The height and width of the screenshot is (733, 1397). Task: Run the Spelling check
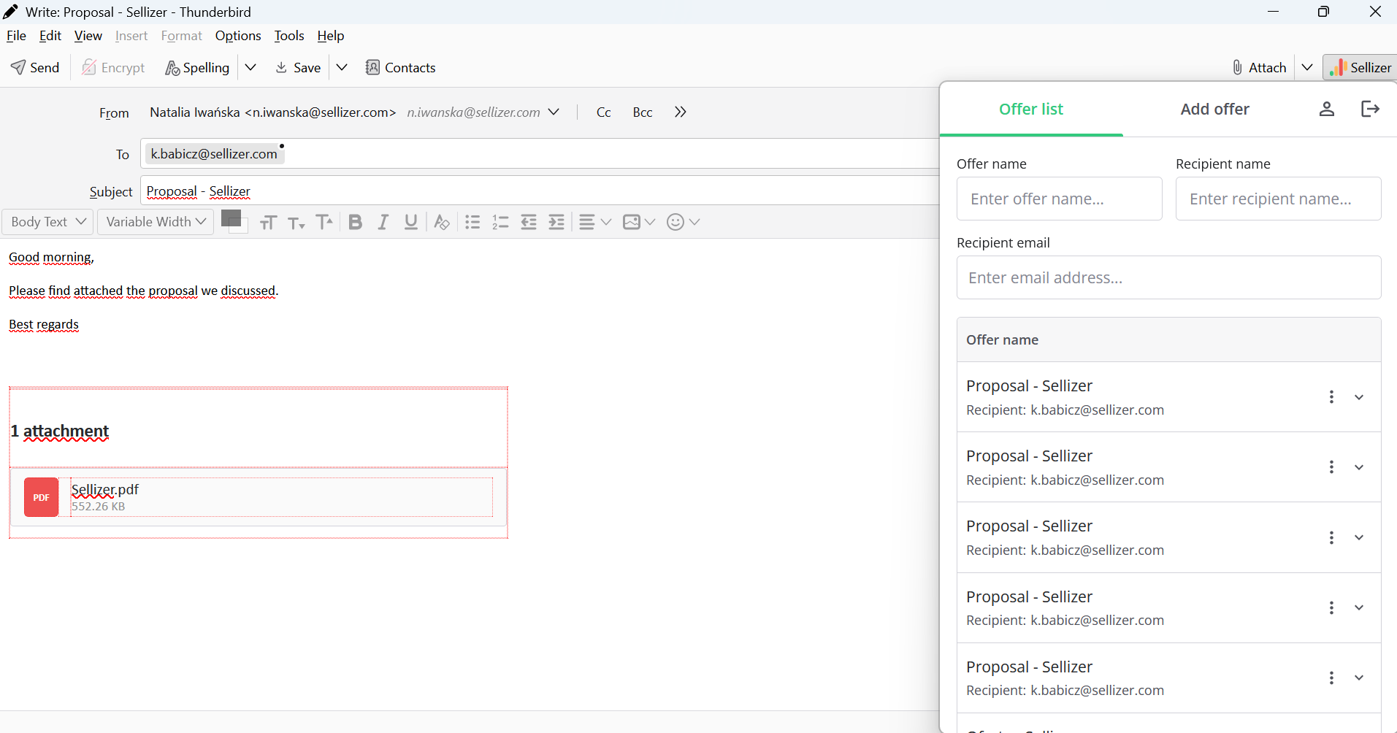coord(198,68)
